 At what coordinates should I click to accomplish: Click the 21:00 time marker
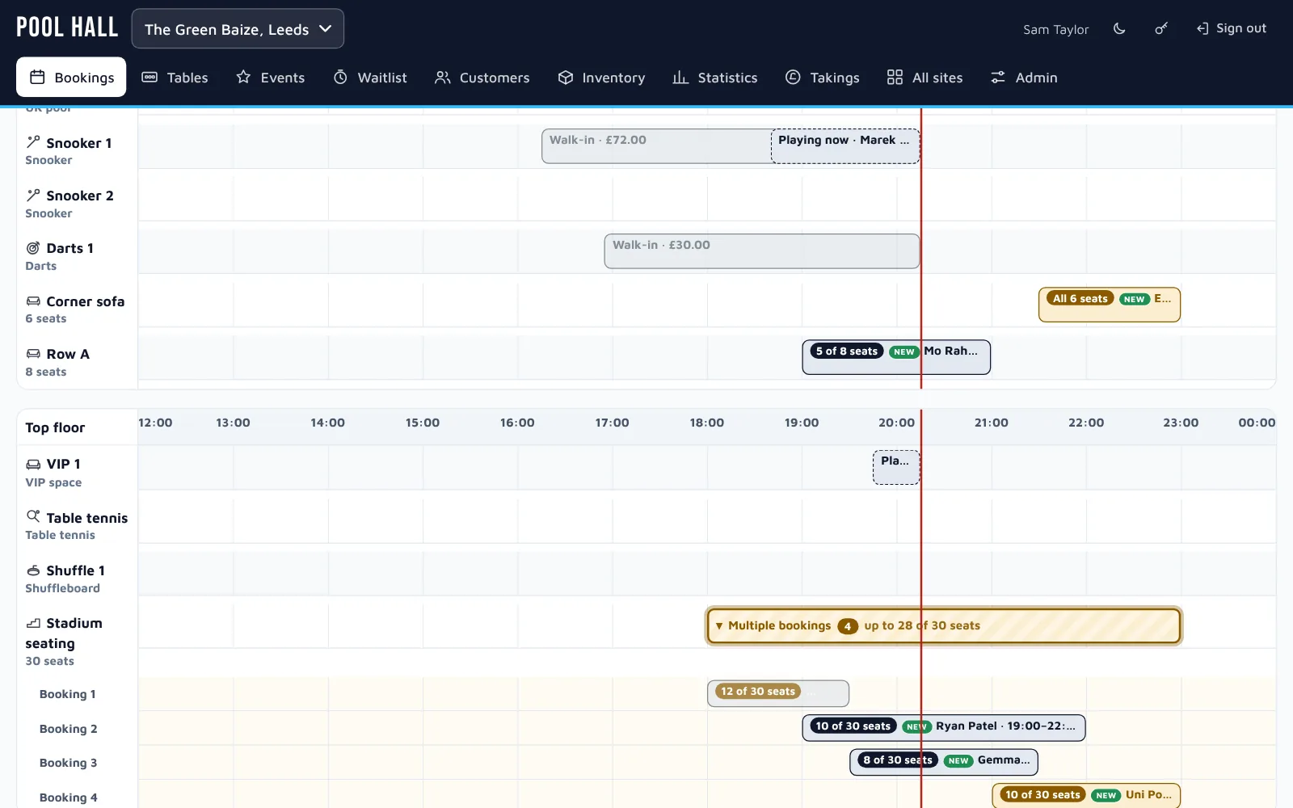(x=992, y=423)
